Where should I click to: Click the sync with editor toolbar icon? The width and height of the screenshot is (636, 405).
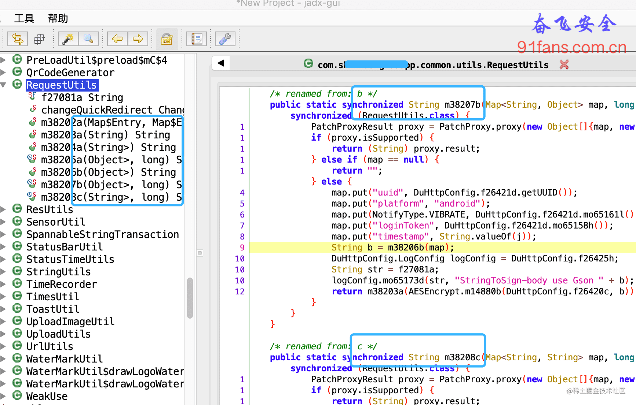[x=17, y=38]
